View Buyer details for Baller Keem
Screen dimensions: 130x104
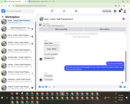pos(52,49)
